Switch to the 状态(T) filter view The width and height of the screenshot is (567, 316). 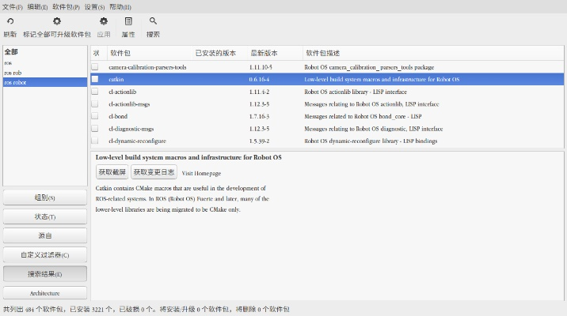tap(44, 216)
